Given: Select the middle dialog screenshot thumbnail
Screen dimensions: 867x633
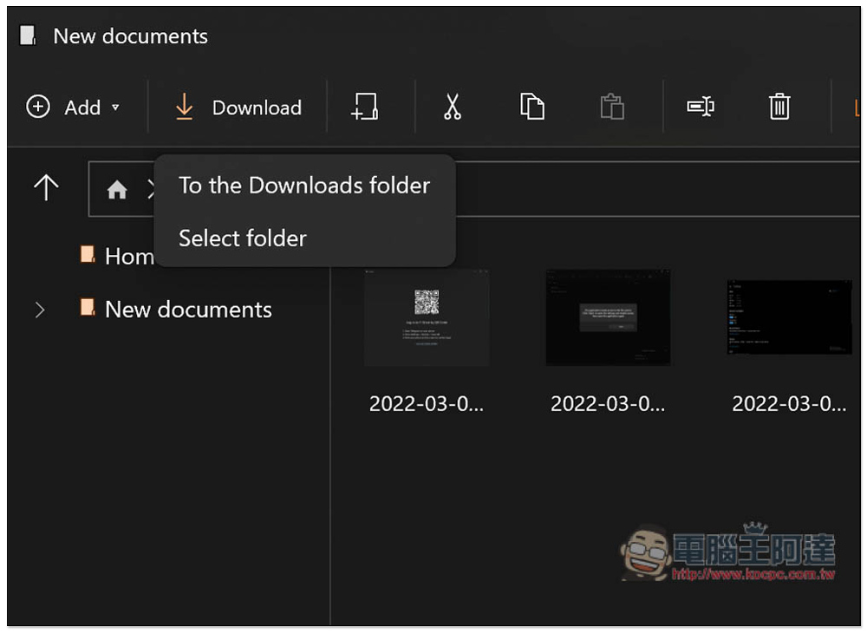Looking at the screenshot, I should [607, 316].
